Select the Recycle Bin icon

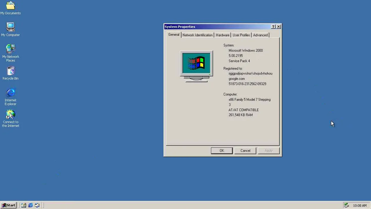10,73
